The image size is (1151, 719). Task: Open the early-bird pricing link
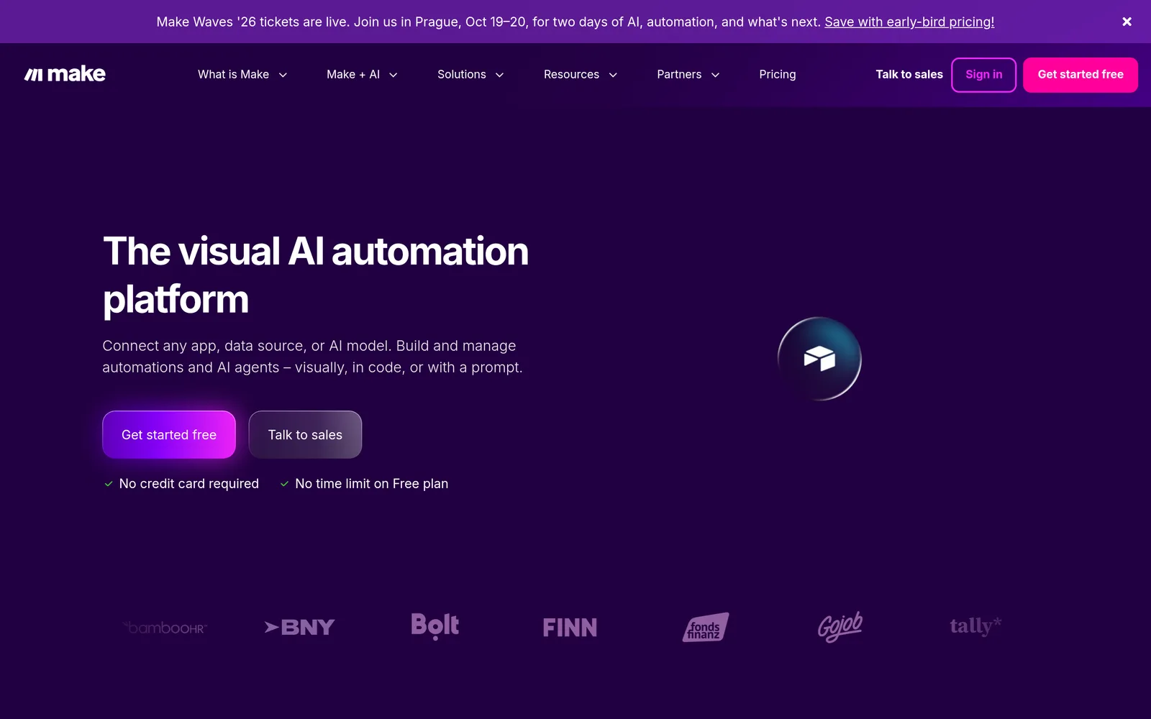(909, 22)
